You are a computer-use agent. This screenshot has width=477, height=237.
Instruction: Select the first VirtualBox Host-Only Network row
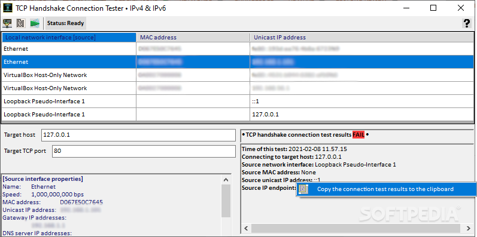pos(238,75)
